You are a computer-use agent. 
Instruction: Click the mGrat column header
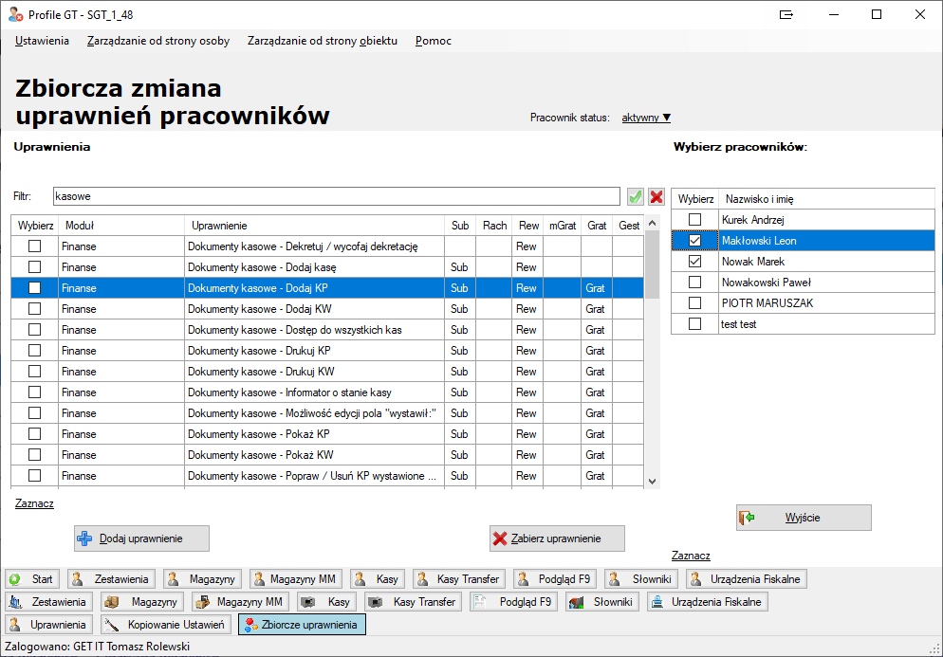(563, 226)
